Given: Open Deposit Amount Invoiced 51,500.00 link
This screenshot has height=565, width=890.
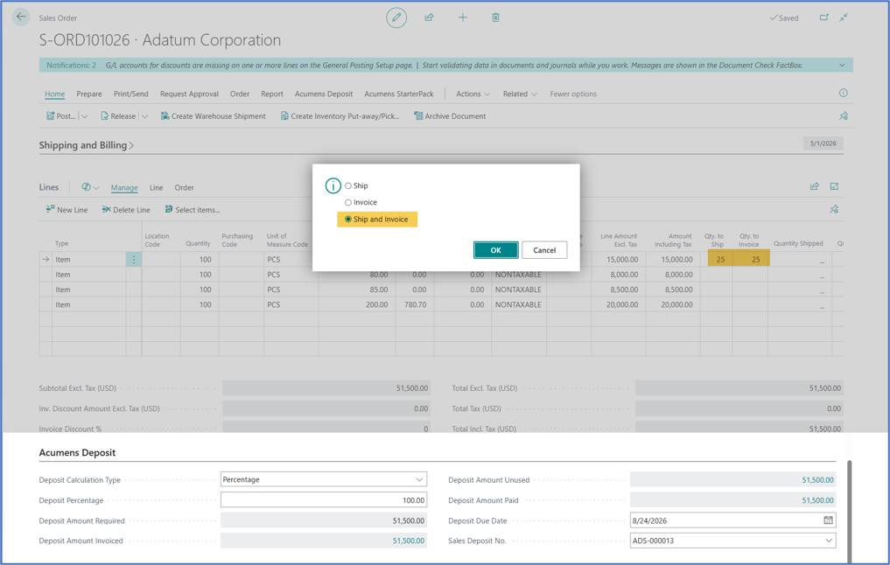Looking at the screenshot, I should [x=408, y=541].
